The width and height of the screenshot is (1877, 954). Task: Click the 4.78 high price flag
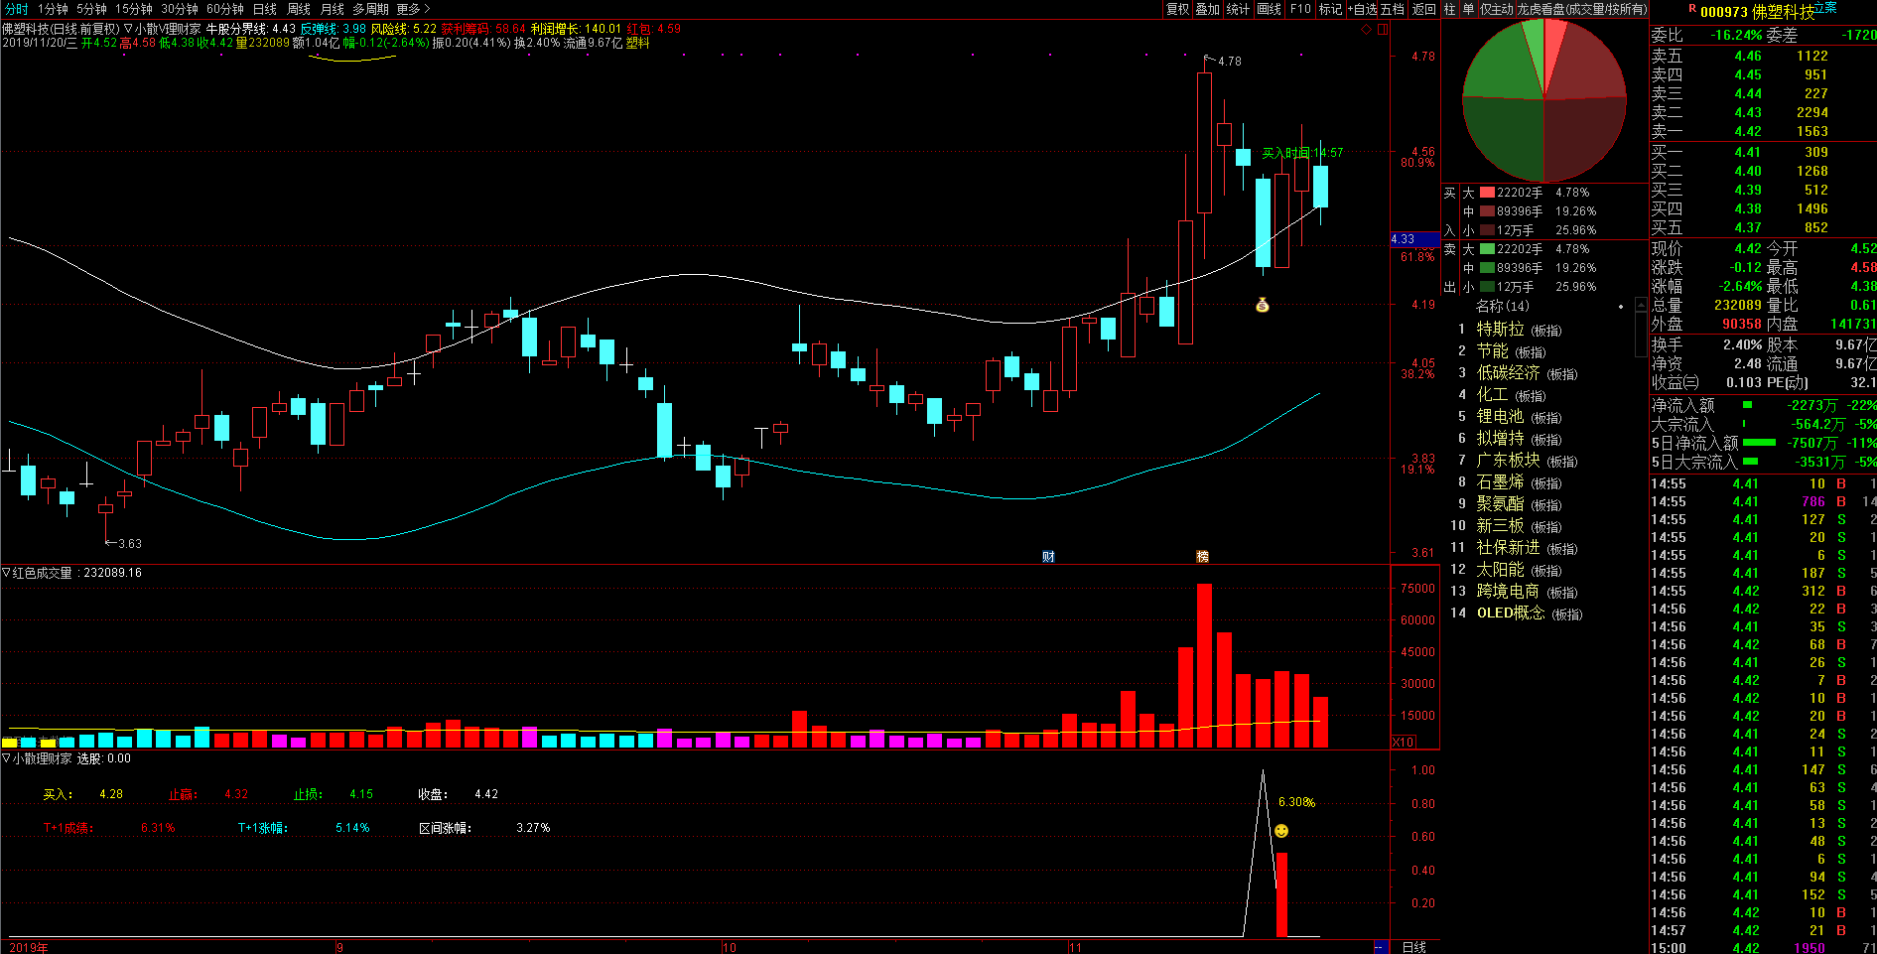[x=1223, y=61]
